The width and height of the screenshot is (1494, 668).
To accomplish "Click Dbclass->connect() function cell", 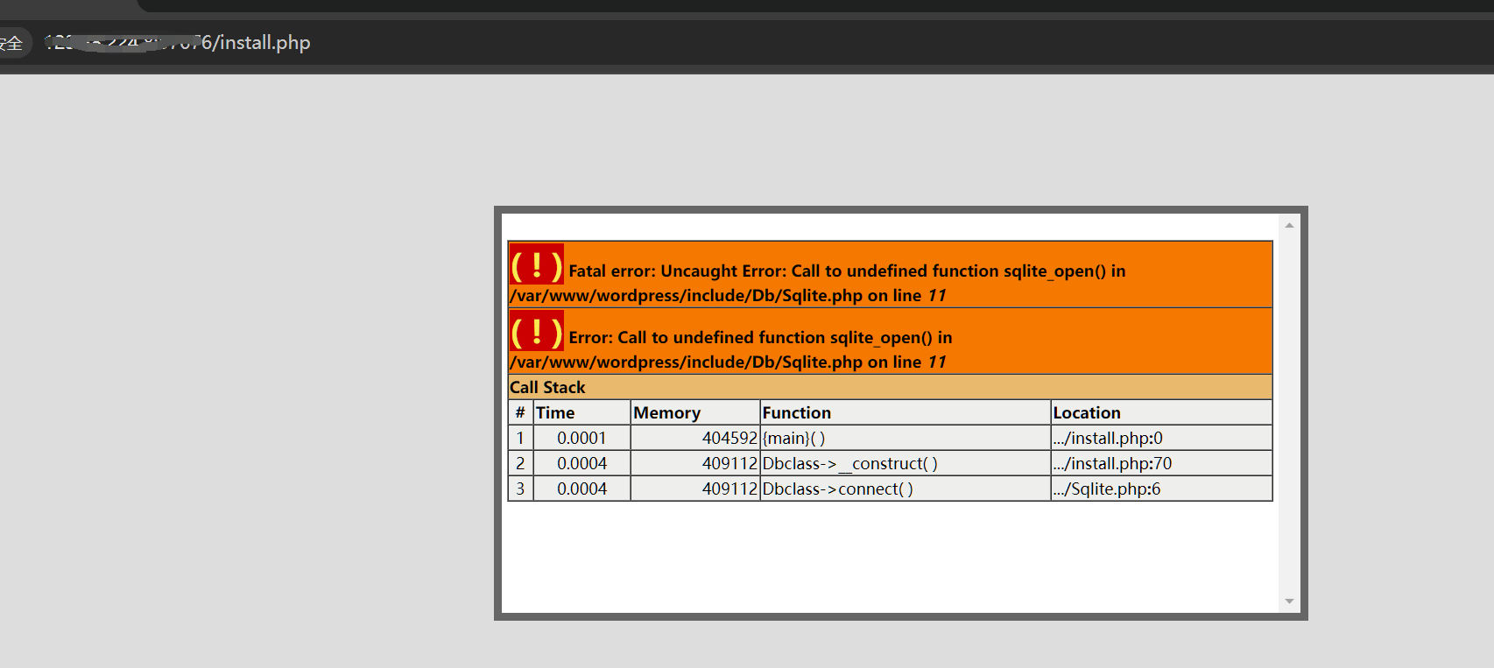I will tap(906, 489).
